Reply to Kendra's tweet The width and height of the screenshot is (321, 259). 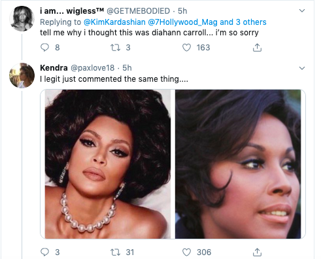(45, 252)
